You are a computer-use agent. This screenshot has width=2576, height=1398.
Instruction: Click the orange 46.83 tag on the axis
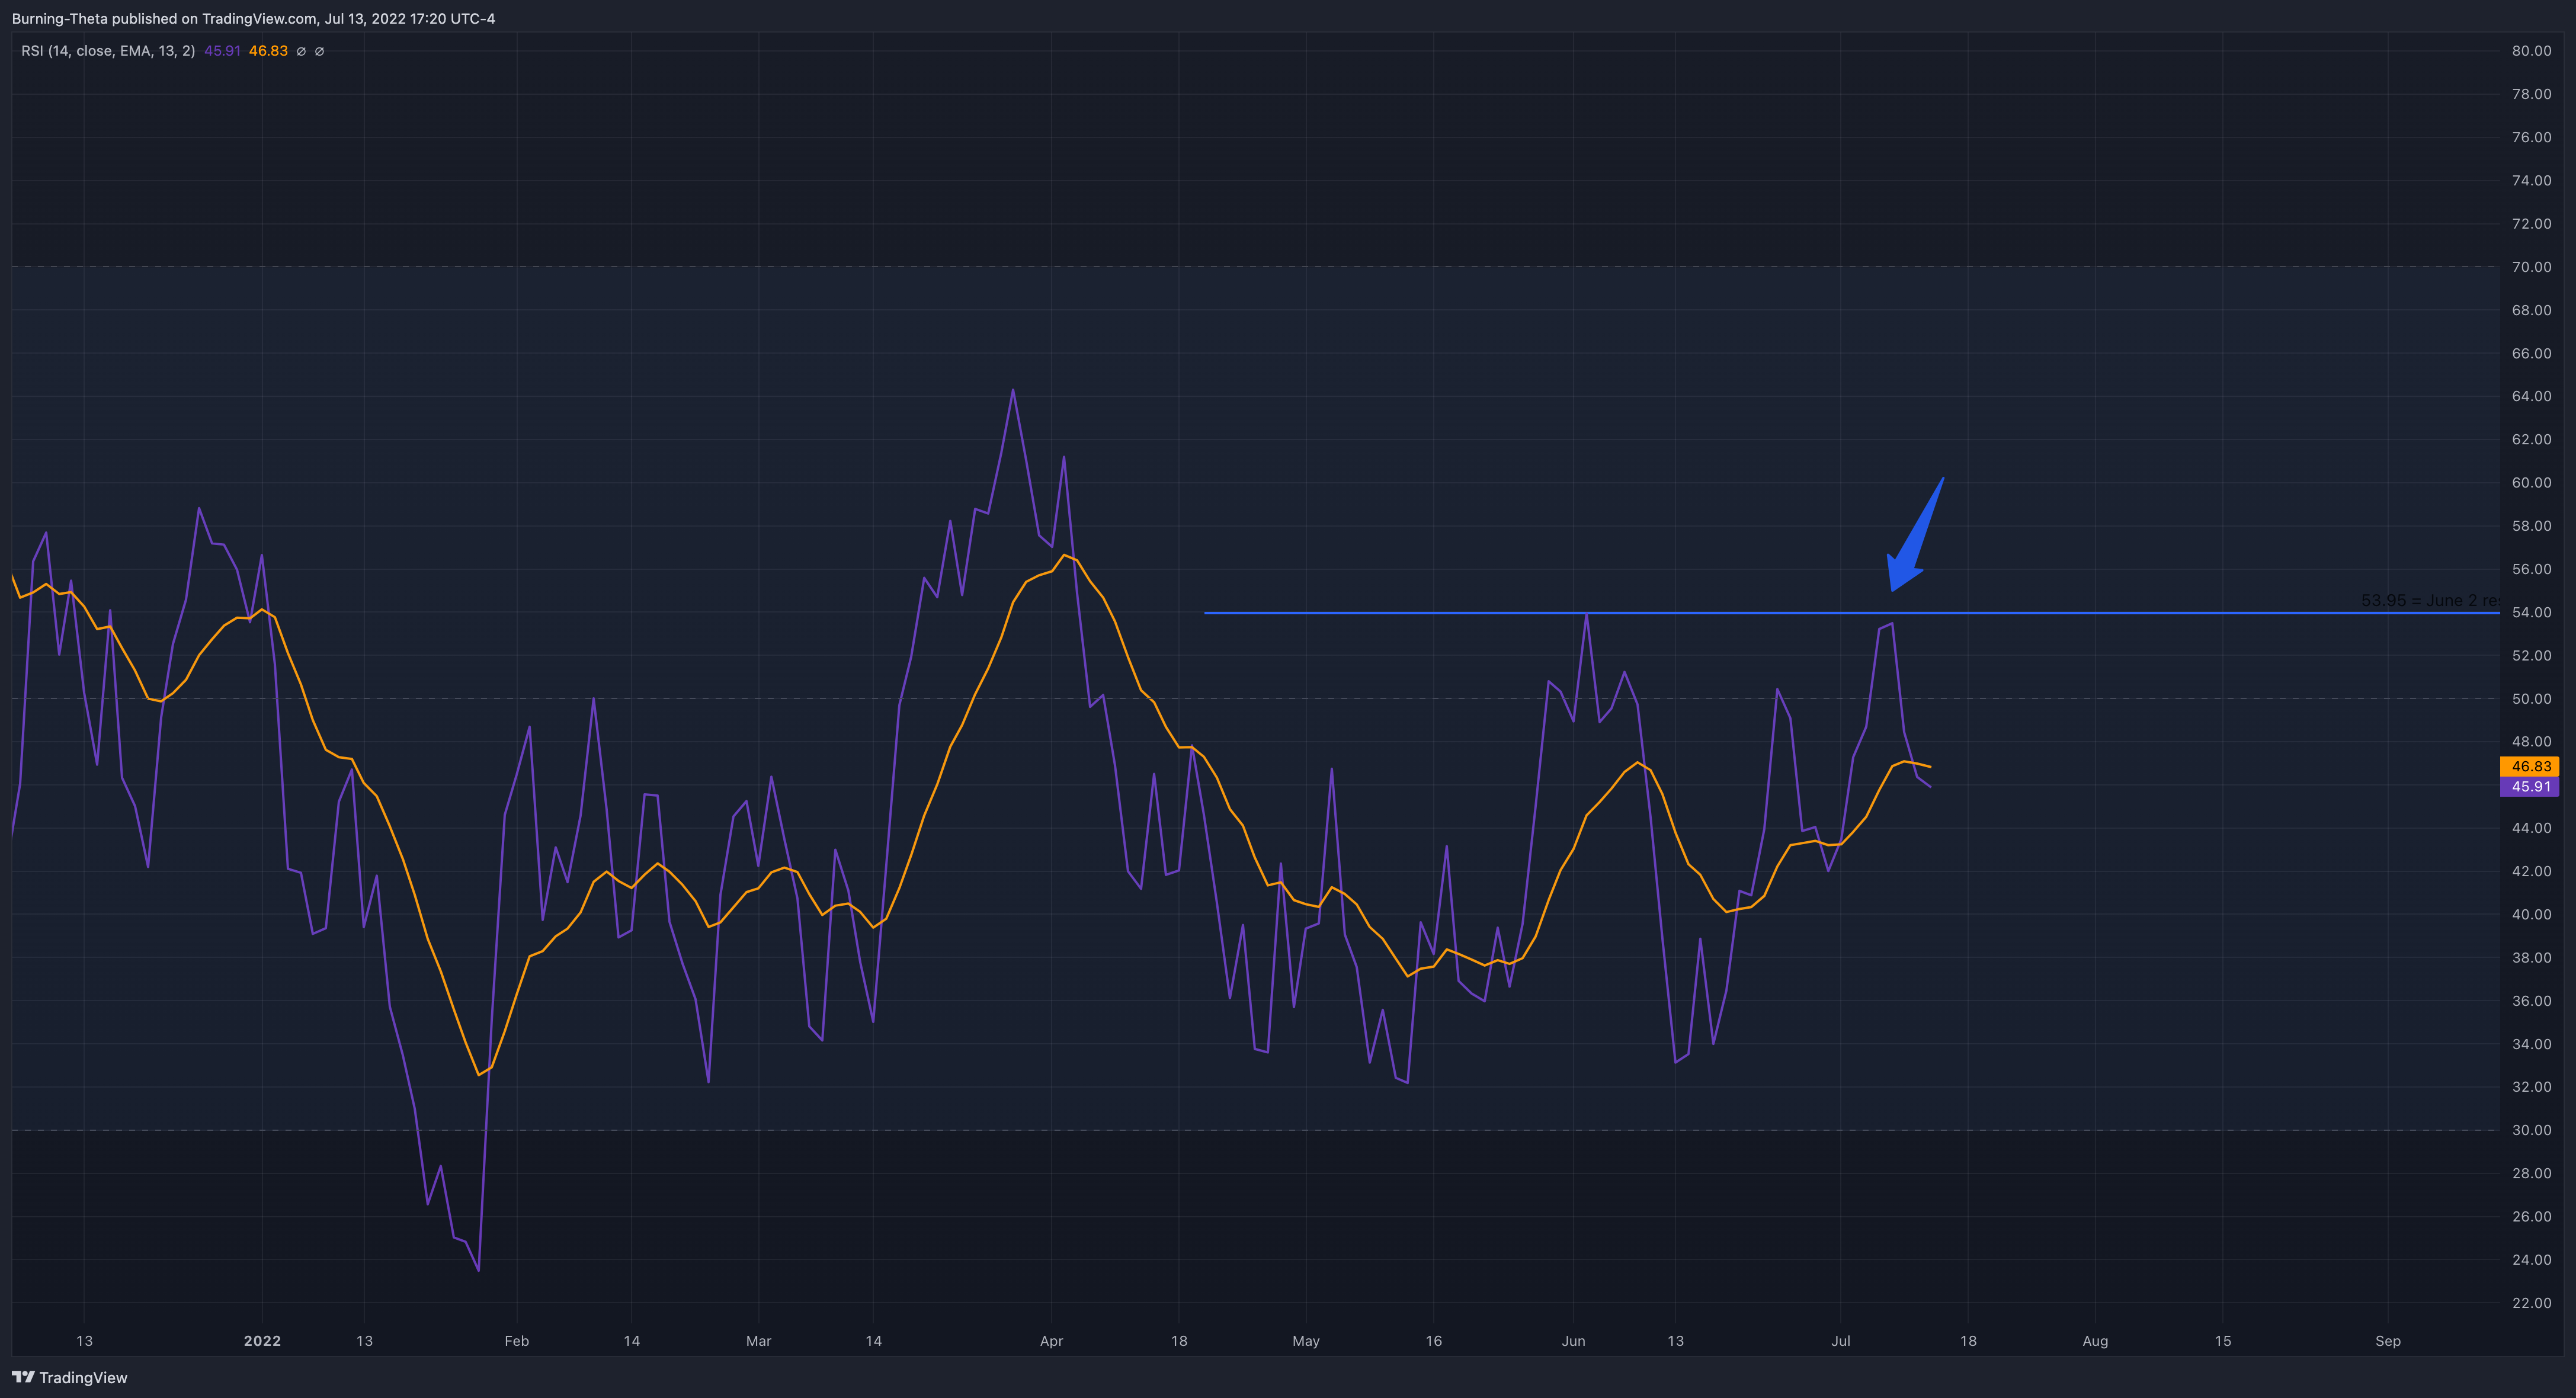(2530, 766)
